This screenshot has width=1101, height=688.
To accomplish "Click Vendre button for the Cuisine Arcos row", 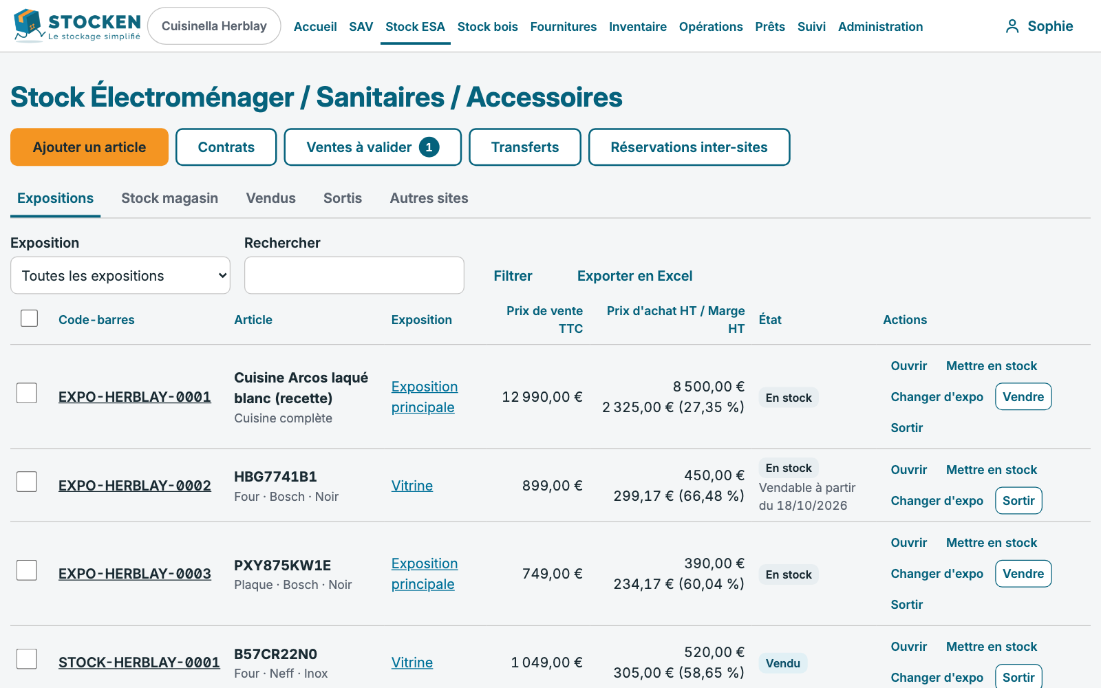I will (1023, 396).
